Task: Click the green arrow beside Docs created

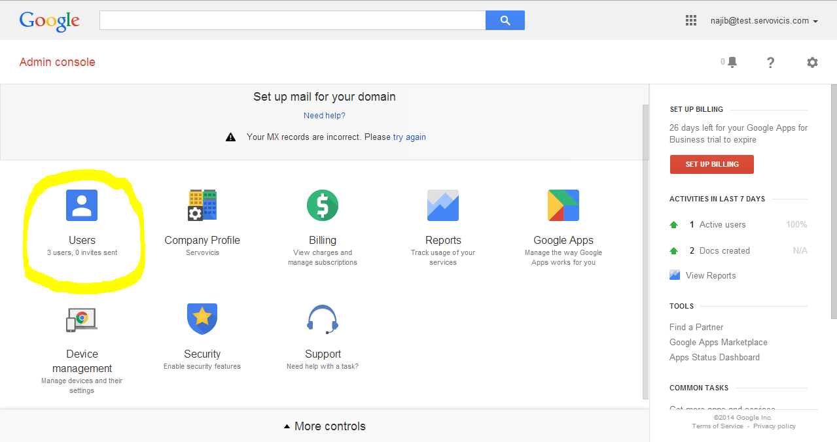Action: click(x=674, y=251)
